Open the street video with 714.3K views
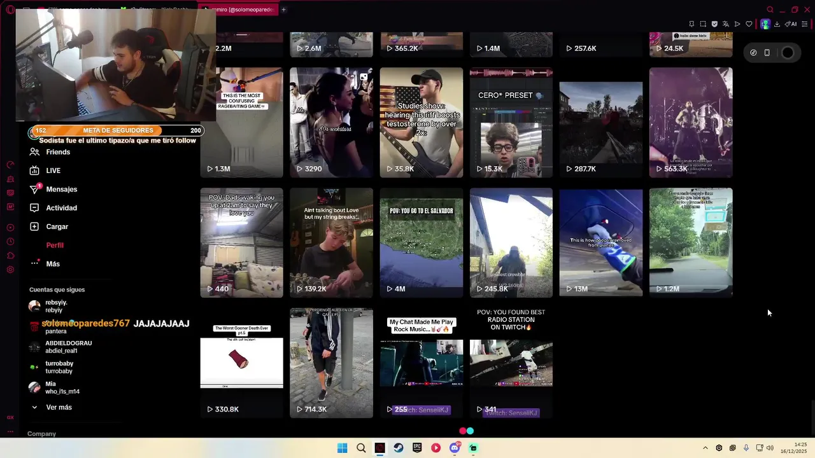815x458 pixels. point(331,363)
